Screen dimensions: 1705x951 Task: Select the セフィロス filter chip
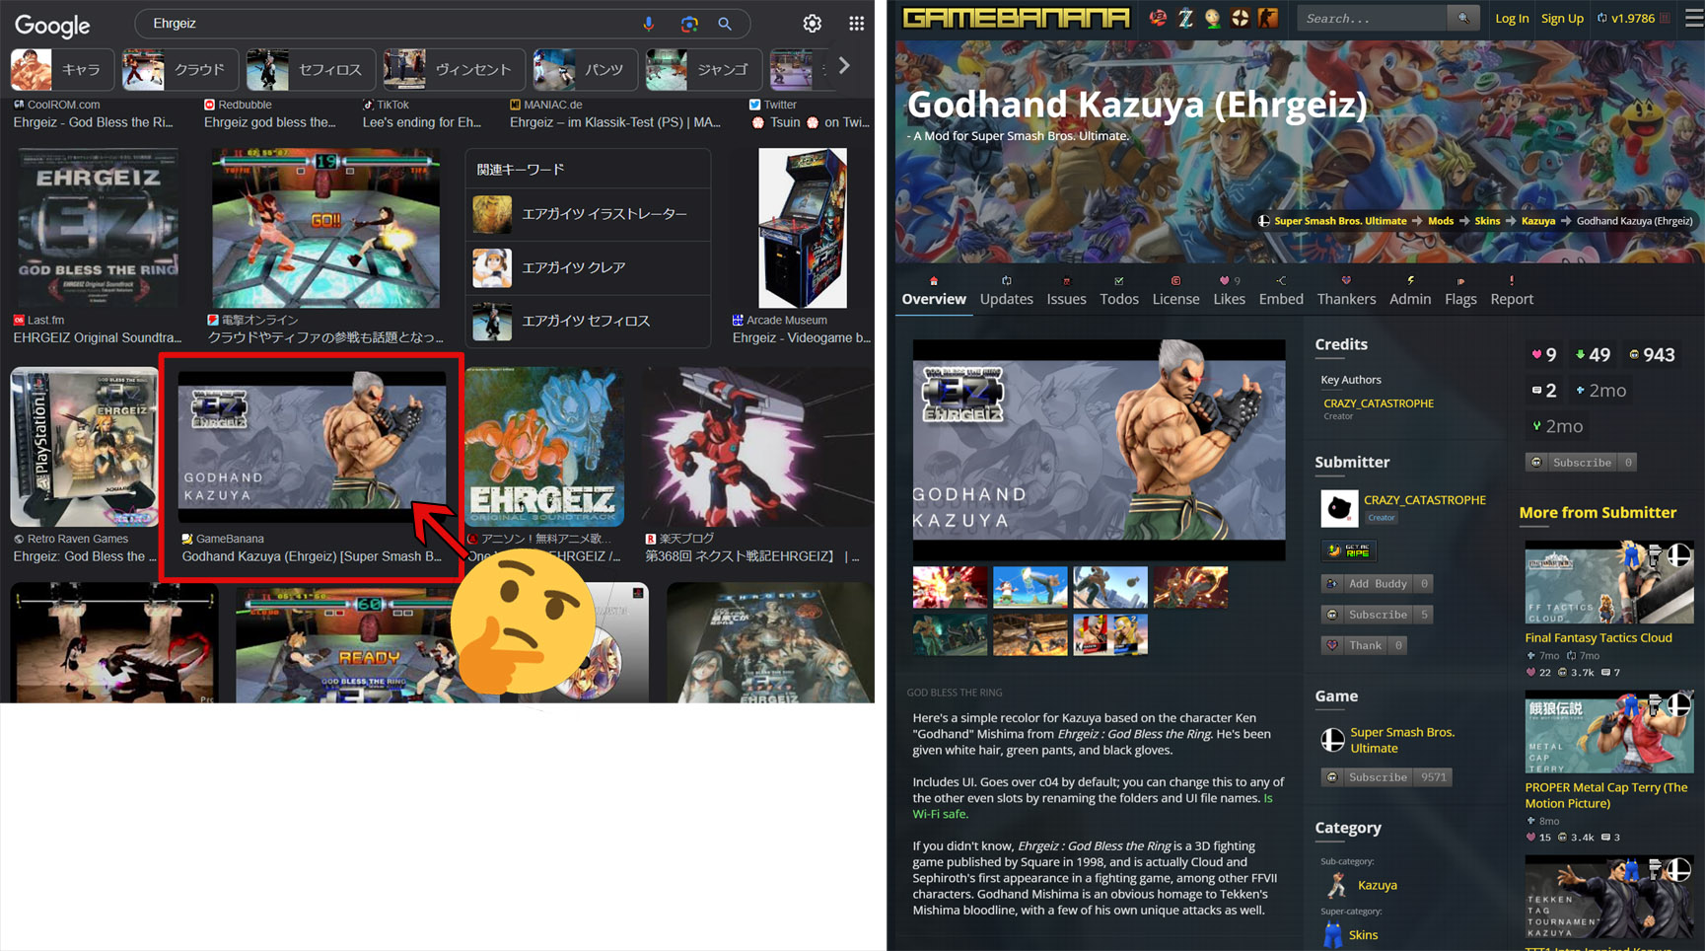[x=311, y=69]
